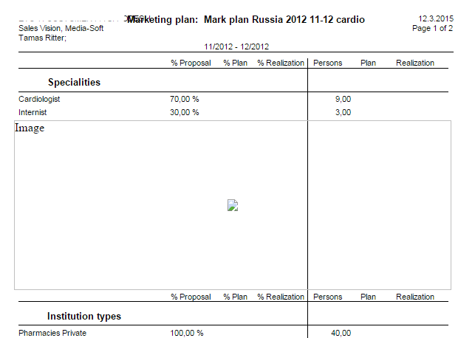
Task: Select the 100,00 % proposal value
Action: (186, 333)
